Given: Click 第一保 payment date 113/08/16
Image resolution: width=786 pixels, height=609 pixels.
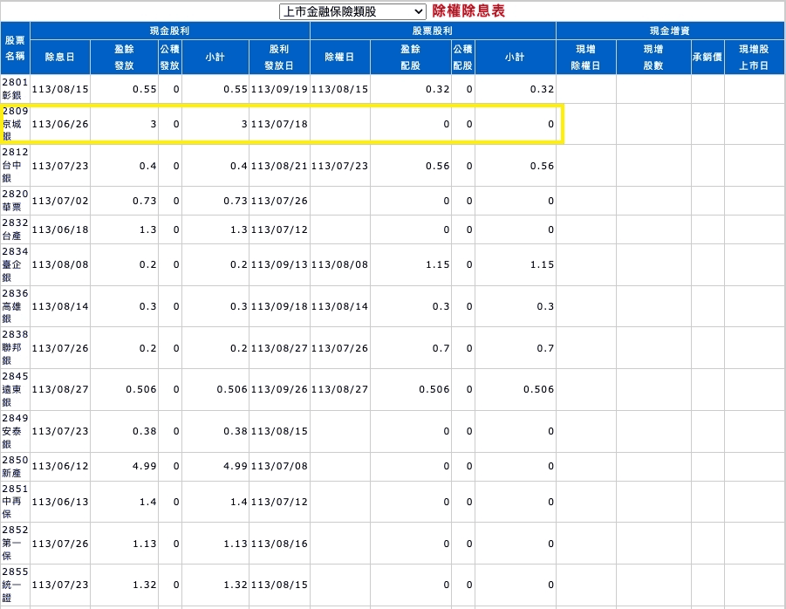Looking at the screenshot, I should coord(279,544).
